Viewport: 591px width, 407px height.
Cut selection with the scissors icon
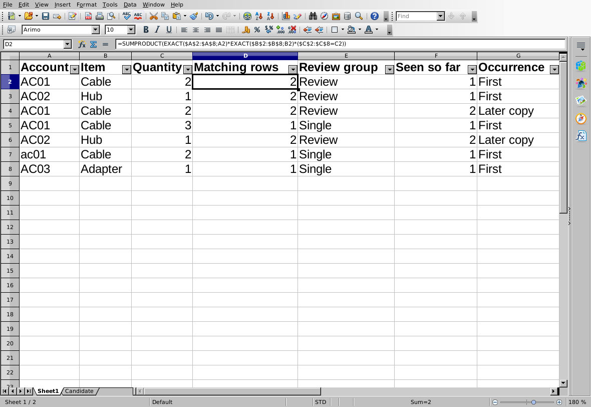pos(153,16)
